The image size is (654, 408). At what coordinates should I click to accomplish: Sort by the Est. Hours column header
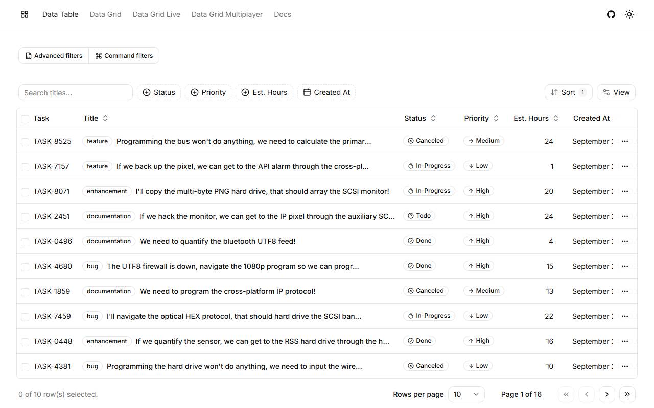536,118
